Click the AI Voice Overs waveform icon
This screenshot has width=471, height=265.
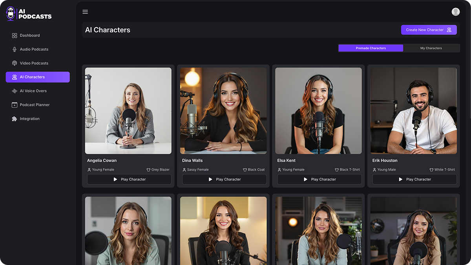(x=15, y=91)
